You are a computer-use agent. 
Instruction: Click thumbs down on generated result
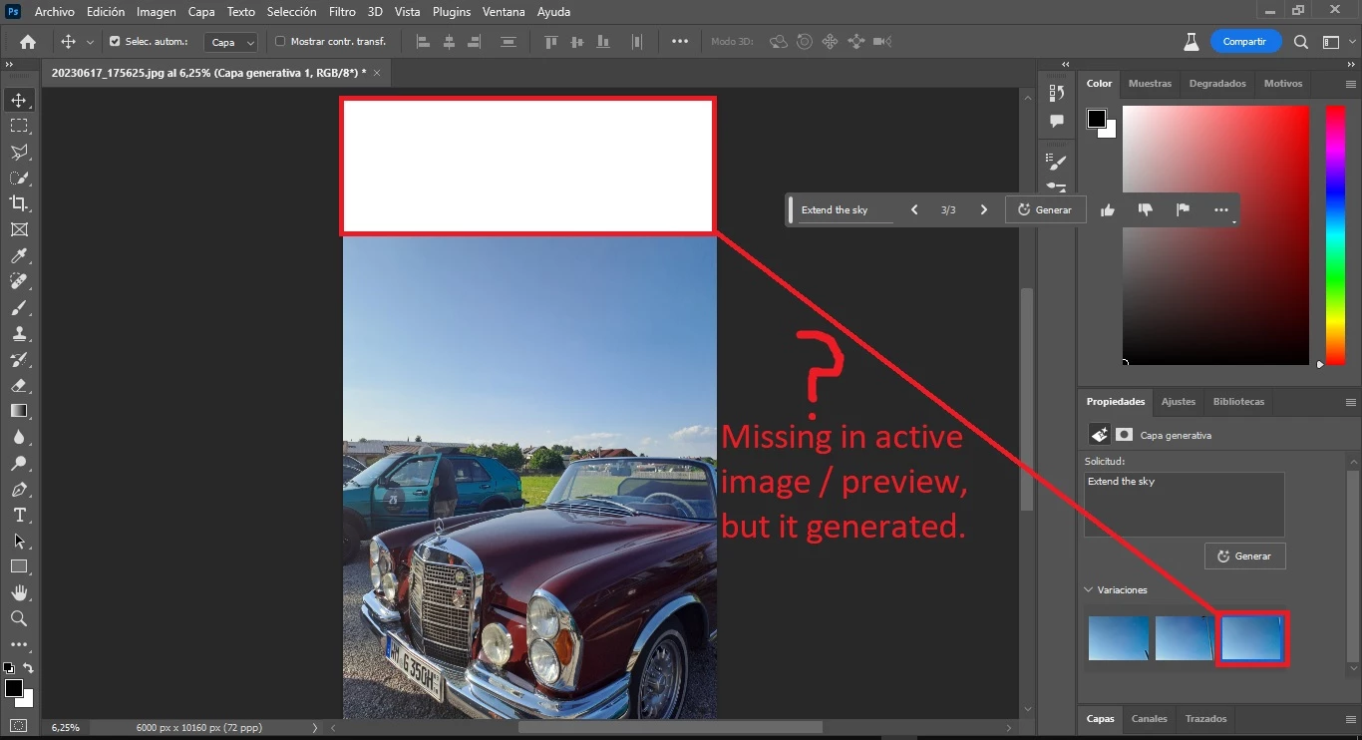point(1145,209)
